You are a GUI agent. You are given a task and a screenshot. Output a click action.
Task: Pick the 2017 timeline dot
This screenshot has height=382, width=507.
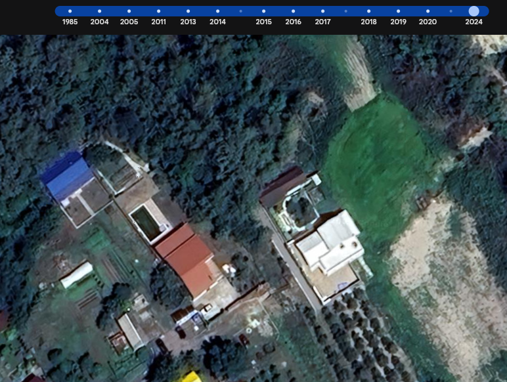[x=322, y=11]
